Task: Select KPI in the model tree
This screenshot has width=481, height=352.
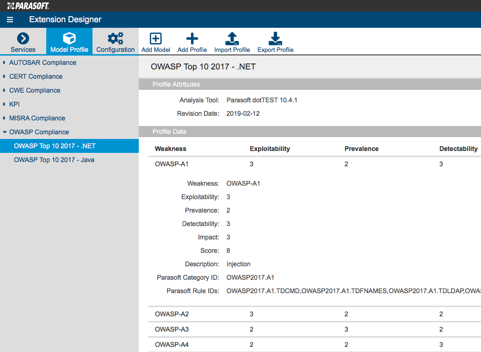Action: point(14,104)
